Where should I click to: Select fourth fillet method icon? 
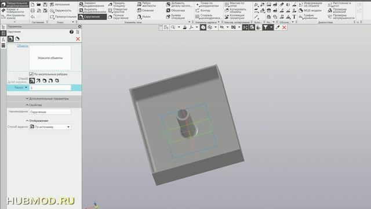tap(50, 81)
